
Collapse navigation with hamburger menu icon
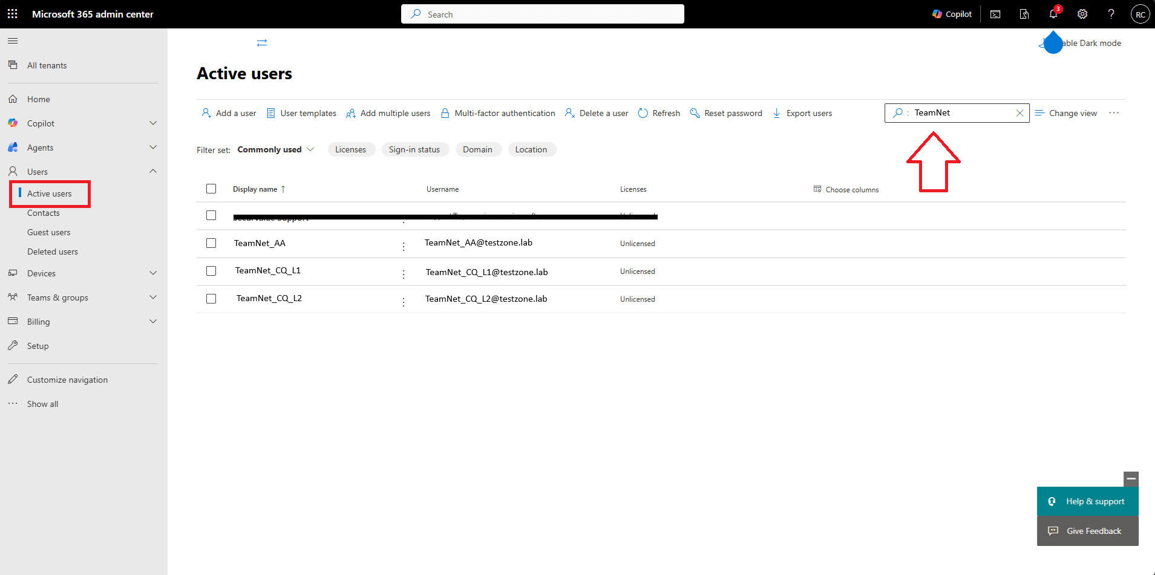pyautogui.click(x=13, y=41)
